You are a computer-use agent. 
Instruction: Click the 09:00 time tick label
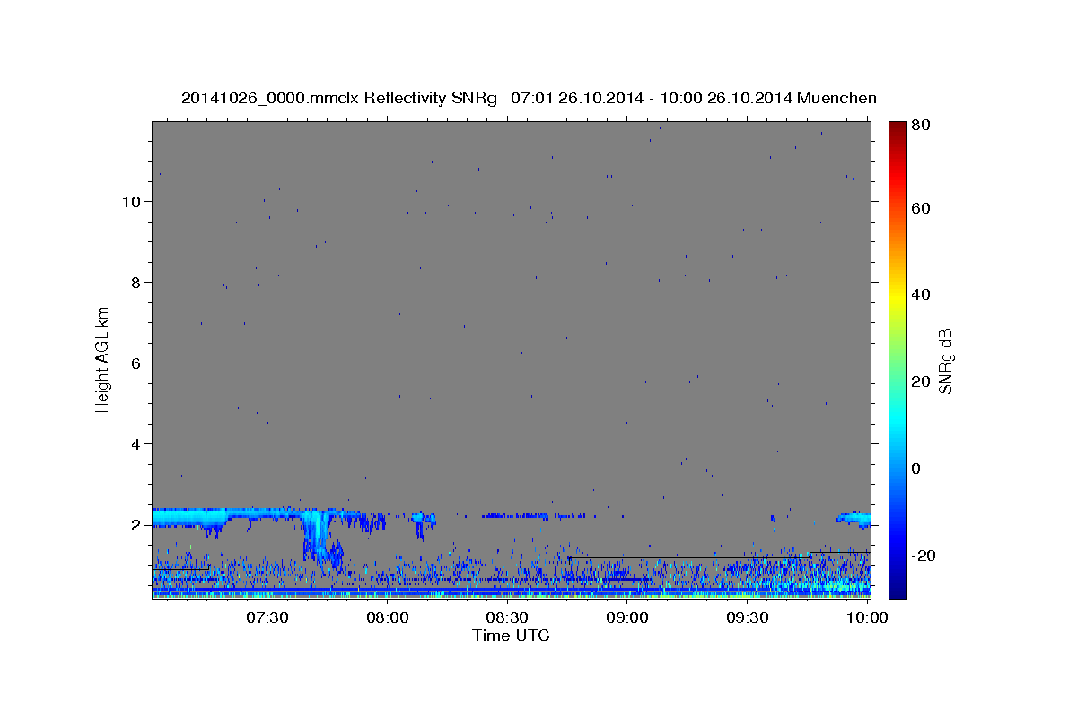pyautogui.click(x=627, y=617)
